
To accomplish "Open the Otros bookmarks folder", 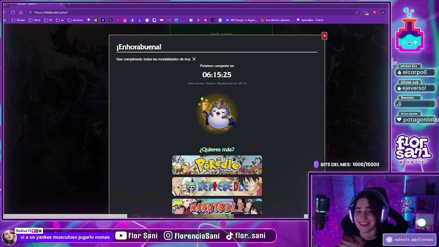I will [x=35, y=20].
